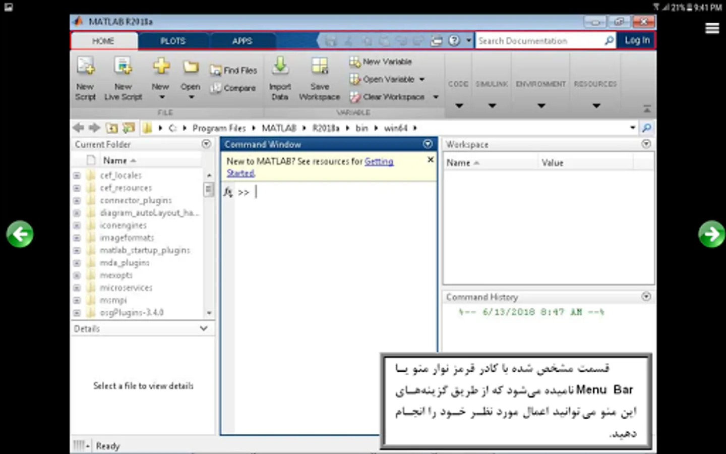Go forward in folder history
The width and height of the screenshot is (726, 454).
[94, 128]
